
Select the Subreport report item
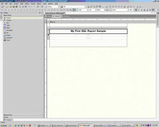23,38
